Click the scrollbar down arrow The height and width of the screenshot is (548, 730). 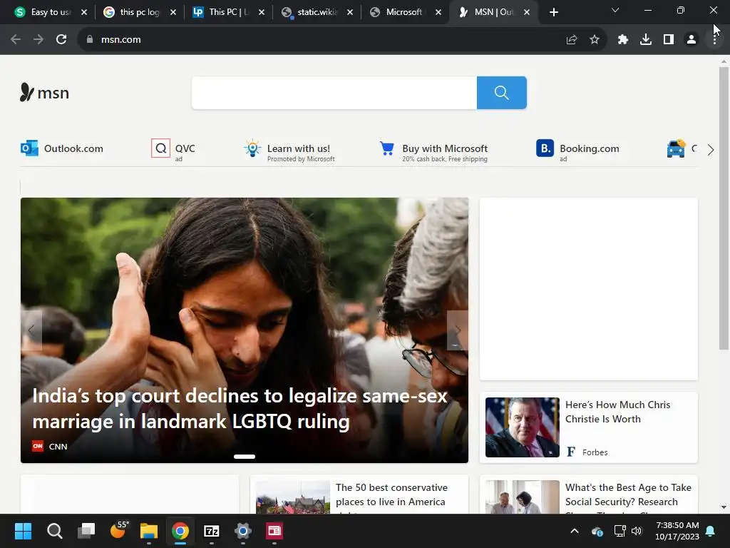[724, 507]
